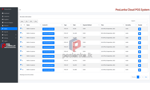
Task: Open receipt icon for order row 8
Action: [139, 61]
